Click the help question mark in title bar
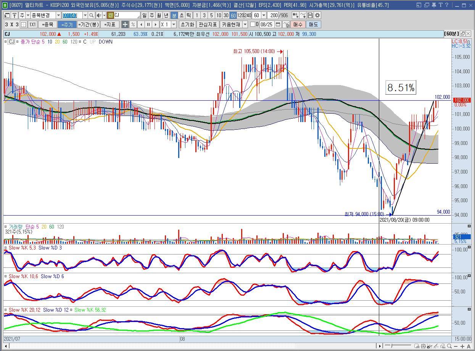 (447, 5)
